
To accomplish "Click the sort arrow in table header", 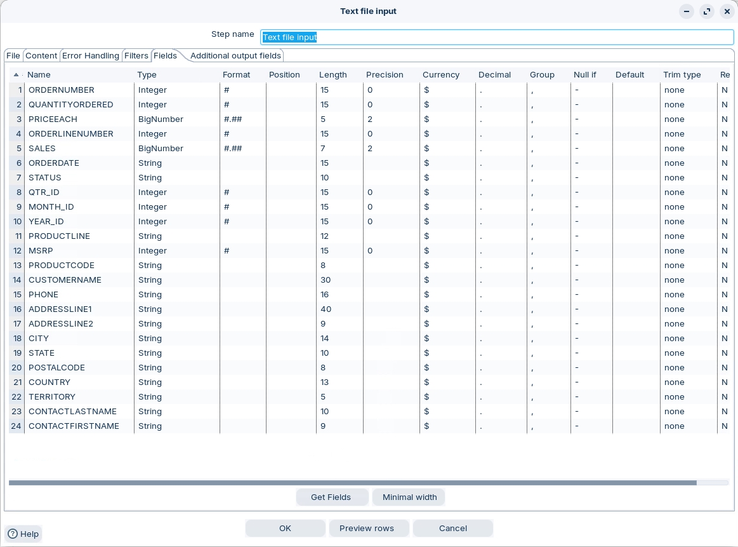I will click(16, 75).
